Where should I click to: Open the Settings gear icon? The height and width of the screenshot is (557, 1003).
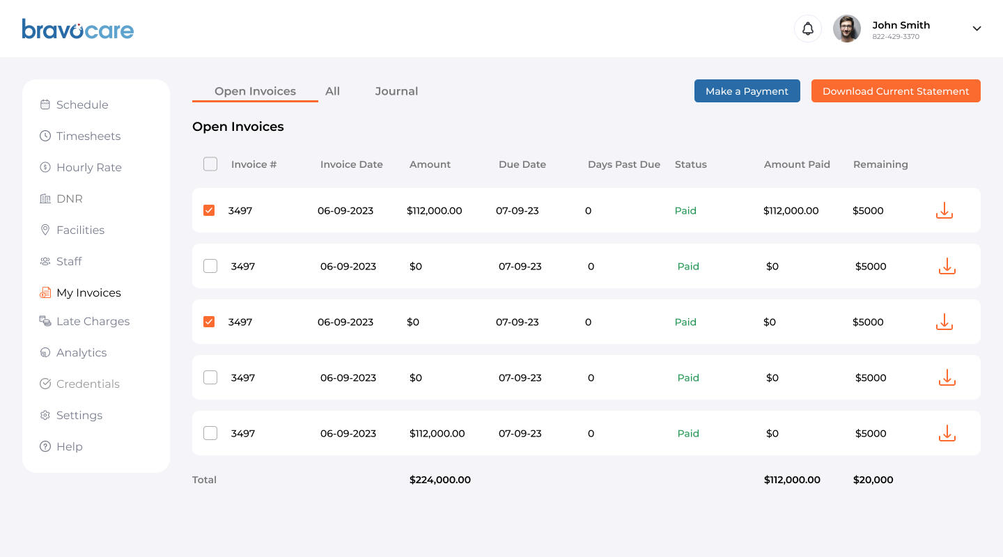click(45, 415)
